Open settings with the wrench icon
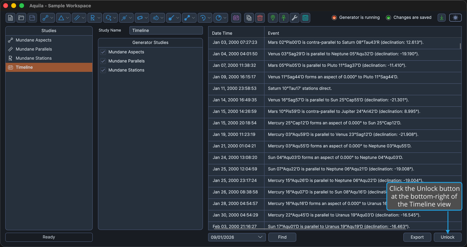Image resolution: width=467 pixels, height=247 pixels. click(295, 18)
